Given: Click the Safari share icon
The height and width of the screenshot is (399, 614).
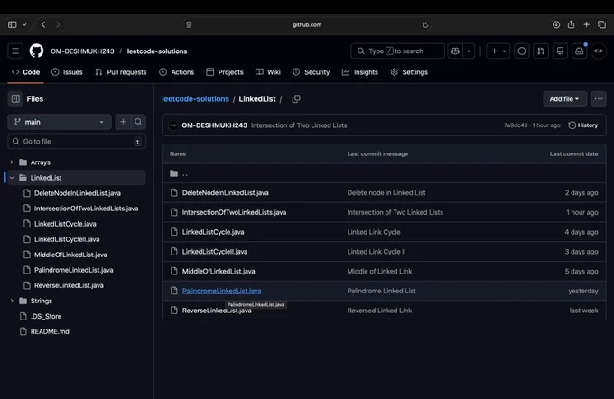Looking at the screenshot, I should (572, 24).
